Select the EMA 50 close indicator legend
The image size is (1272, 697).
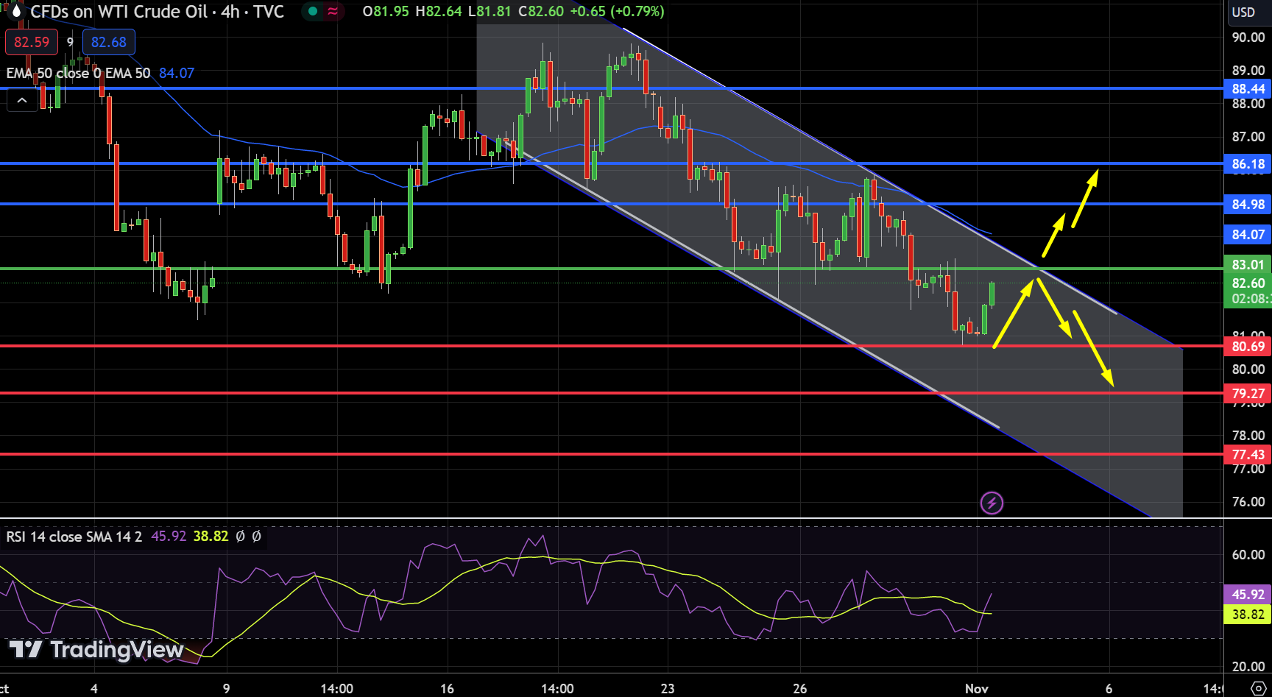[x=78, y=73]
